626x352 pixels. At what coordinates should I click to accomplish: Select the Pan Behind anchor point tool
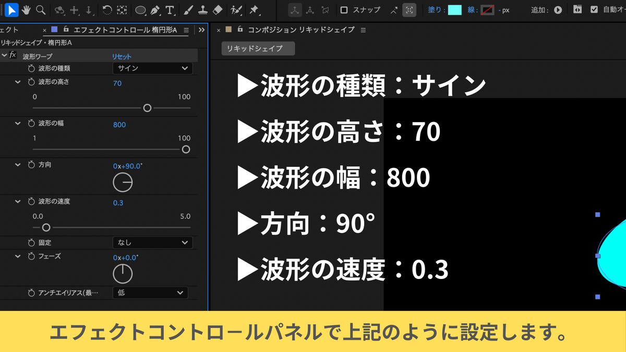point(122,10)
